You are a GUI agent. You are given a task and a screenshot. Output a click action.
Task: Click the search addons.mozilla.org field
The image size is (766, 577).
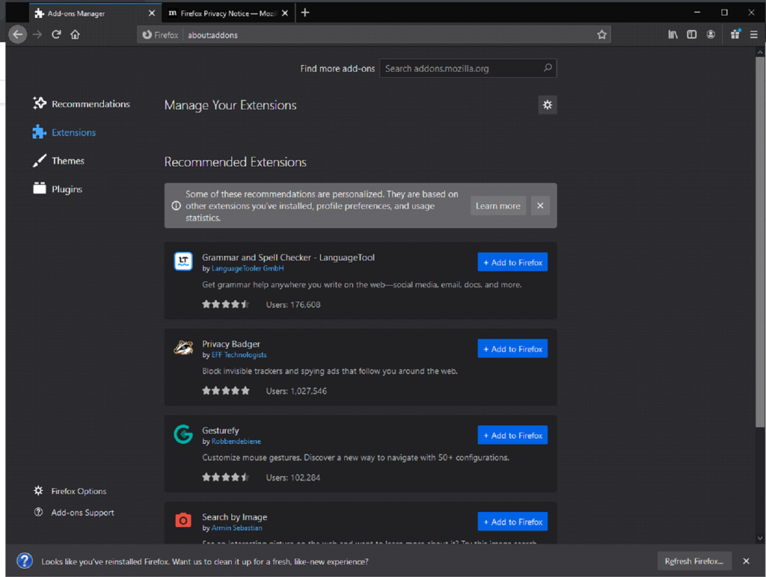pyautogui.click(x=468, y=68)
